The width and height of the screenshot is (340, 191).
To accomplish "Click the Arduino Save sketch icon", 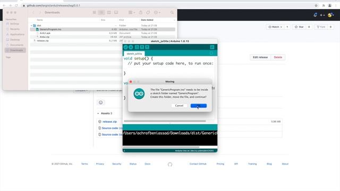I will (147, 47).
